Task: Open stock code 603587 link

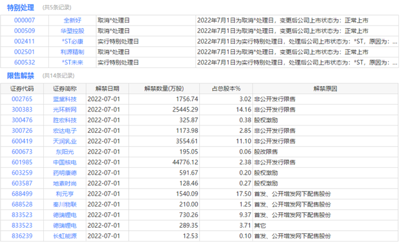Action: [22, 183]
